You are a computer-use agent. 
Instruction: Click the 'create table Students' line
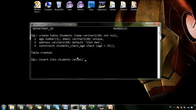point(74,35)
